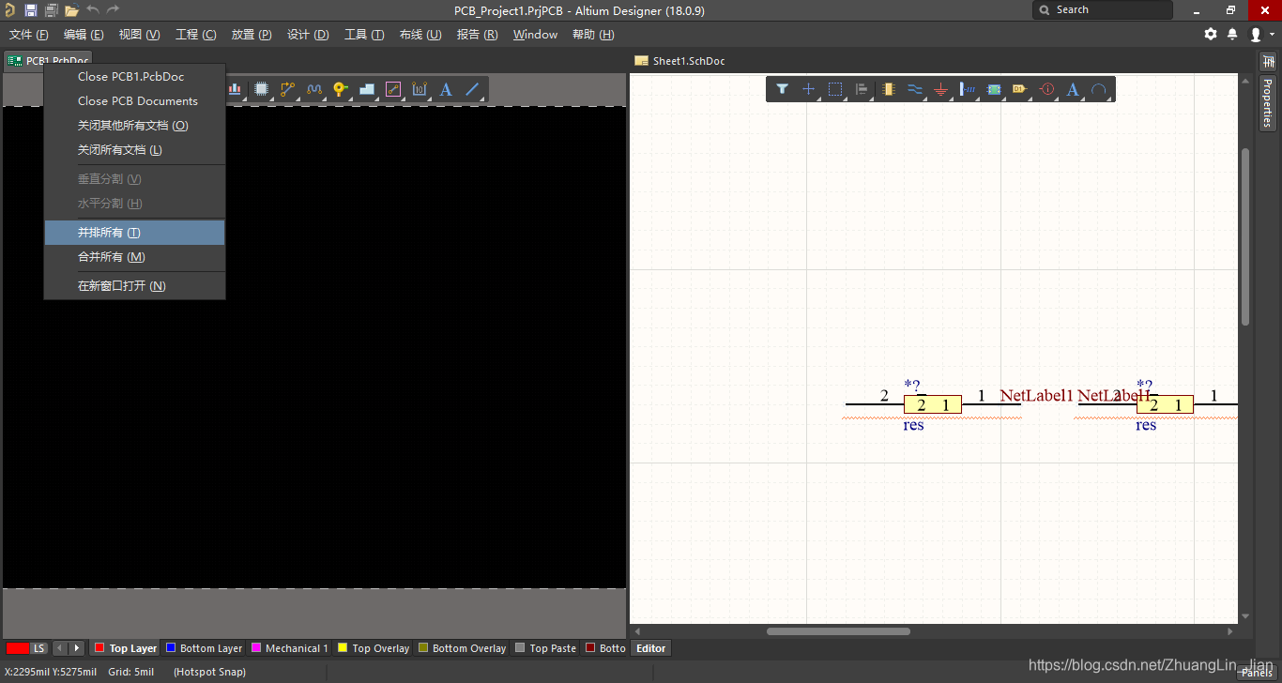This screenshot has height=683, width=1282.
Task: Open the 帮助 (H) menu
Action: [593, 35]
